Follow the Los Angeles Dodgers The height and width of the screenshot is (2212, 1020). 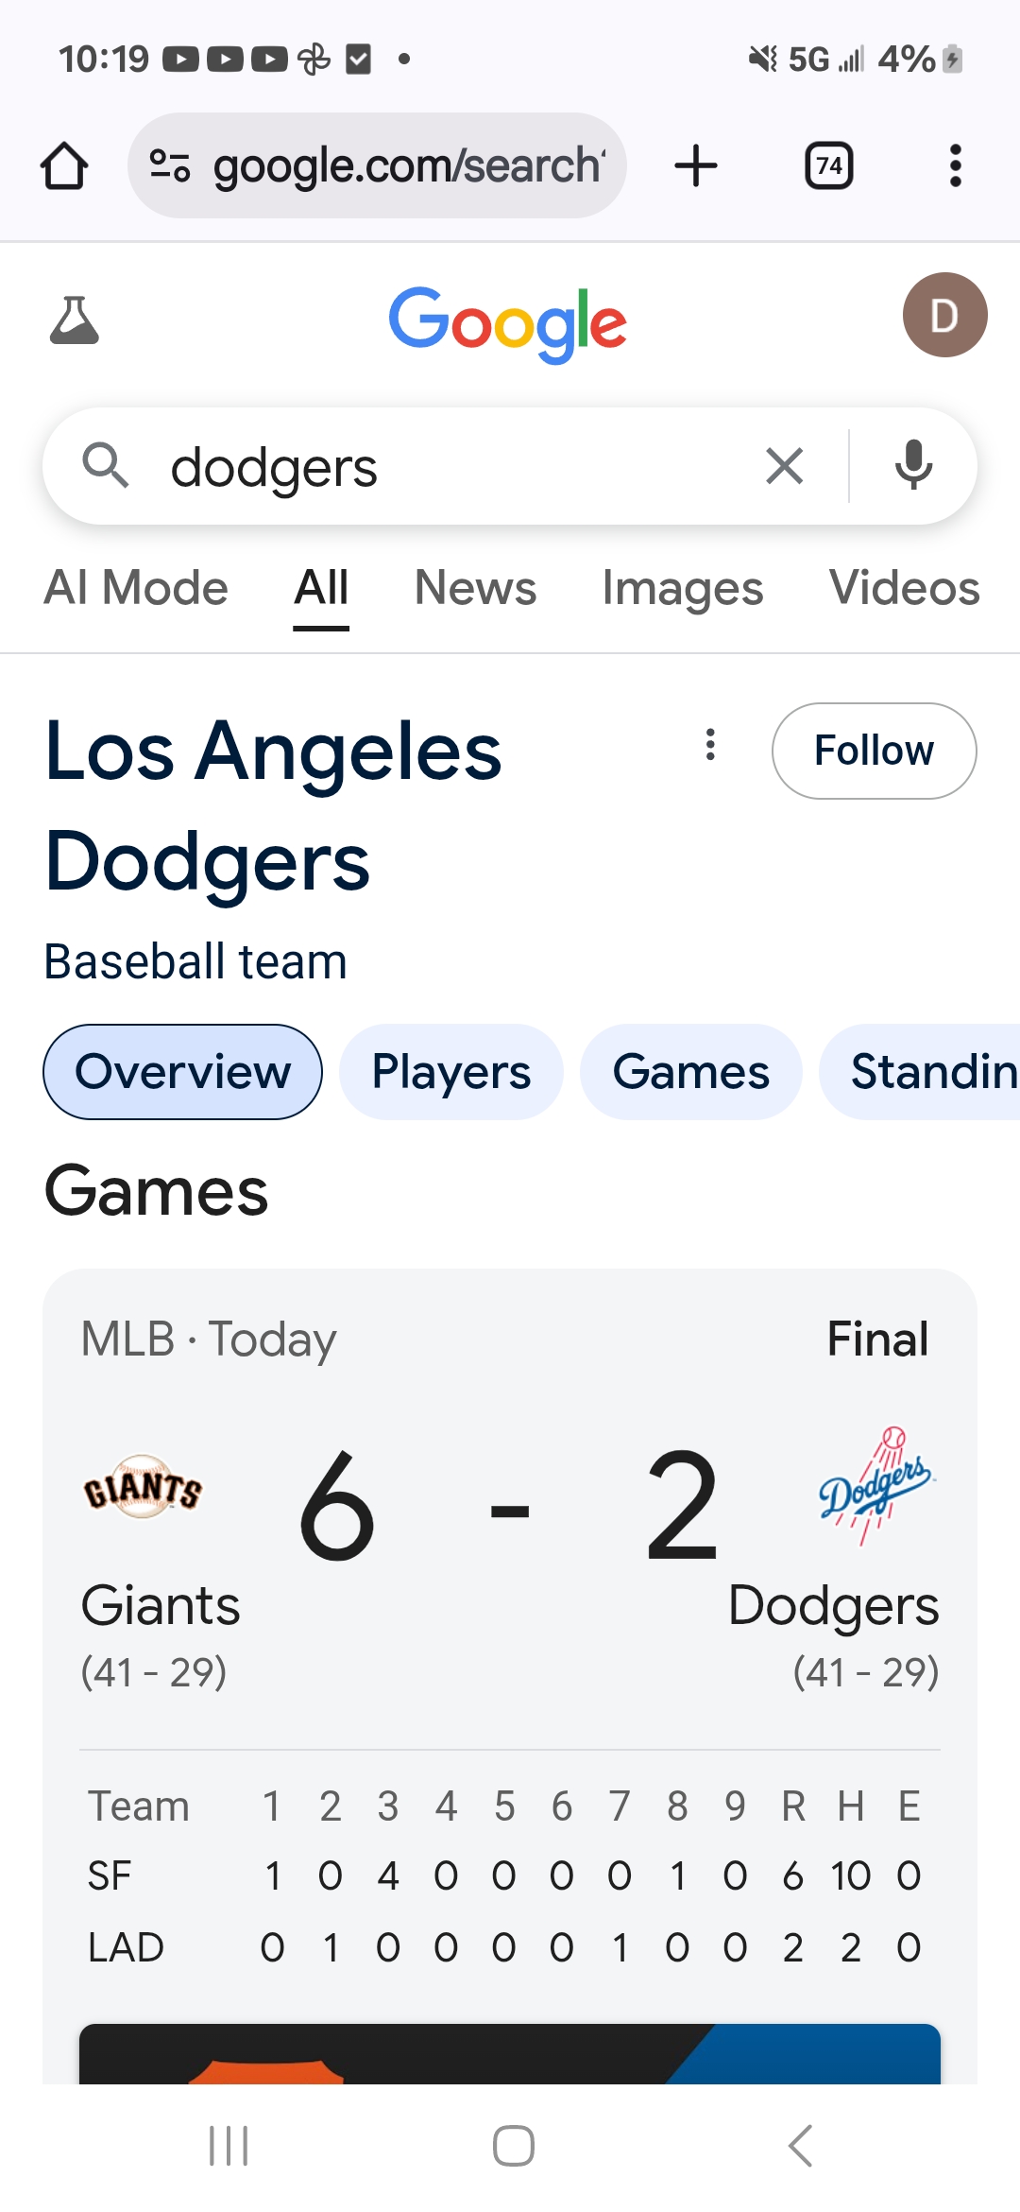874,751
